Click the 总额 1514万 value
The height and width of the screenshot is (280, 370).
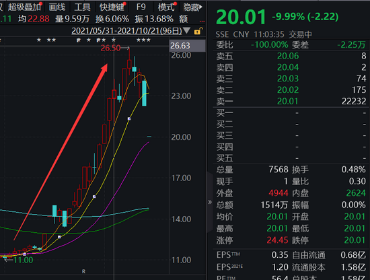point(274,205)
